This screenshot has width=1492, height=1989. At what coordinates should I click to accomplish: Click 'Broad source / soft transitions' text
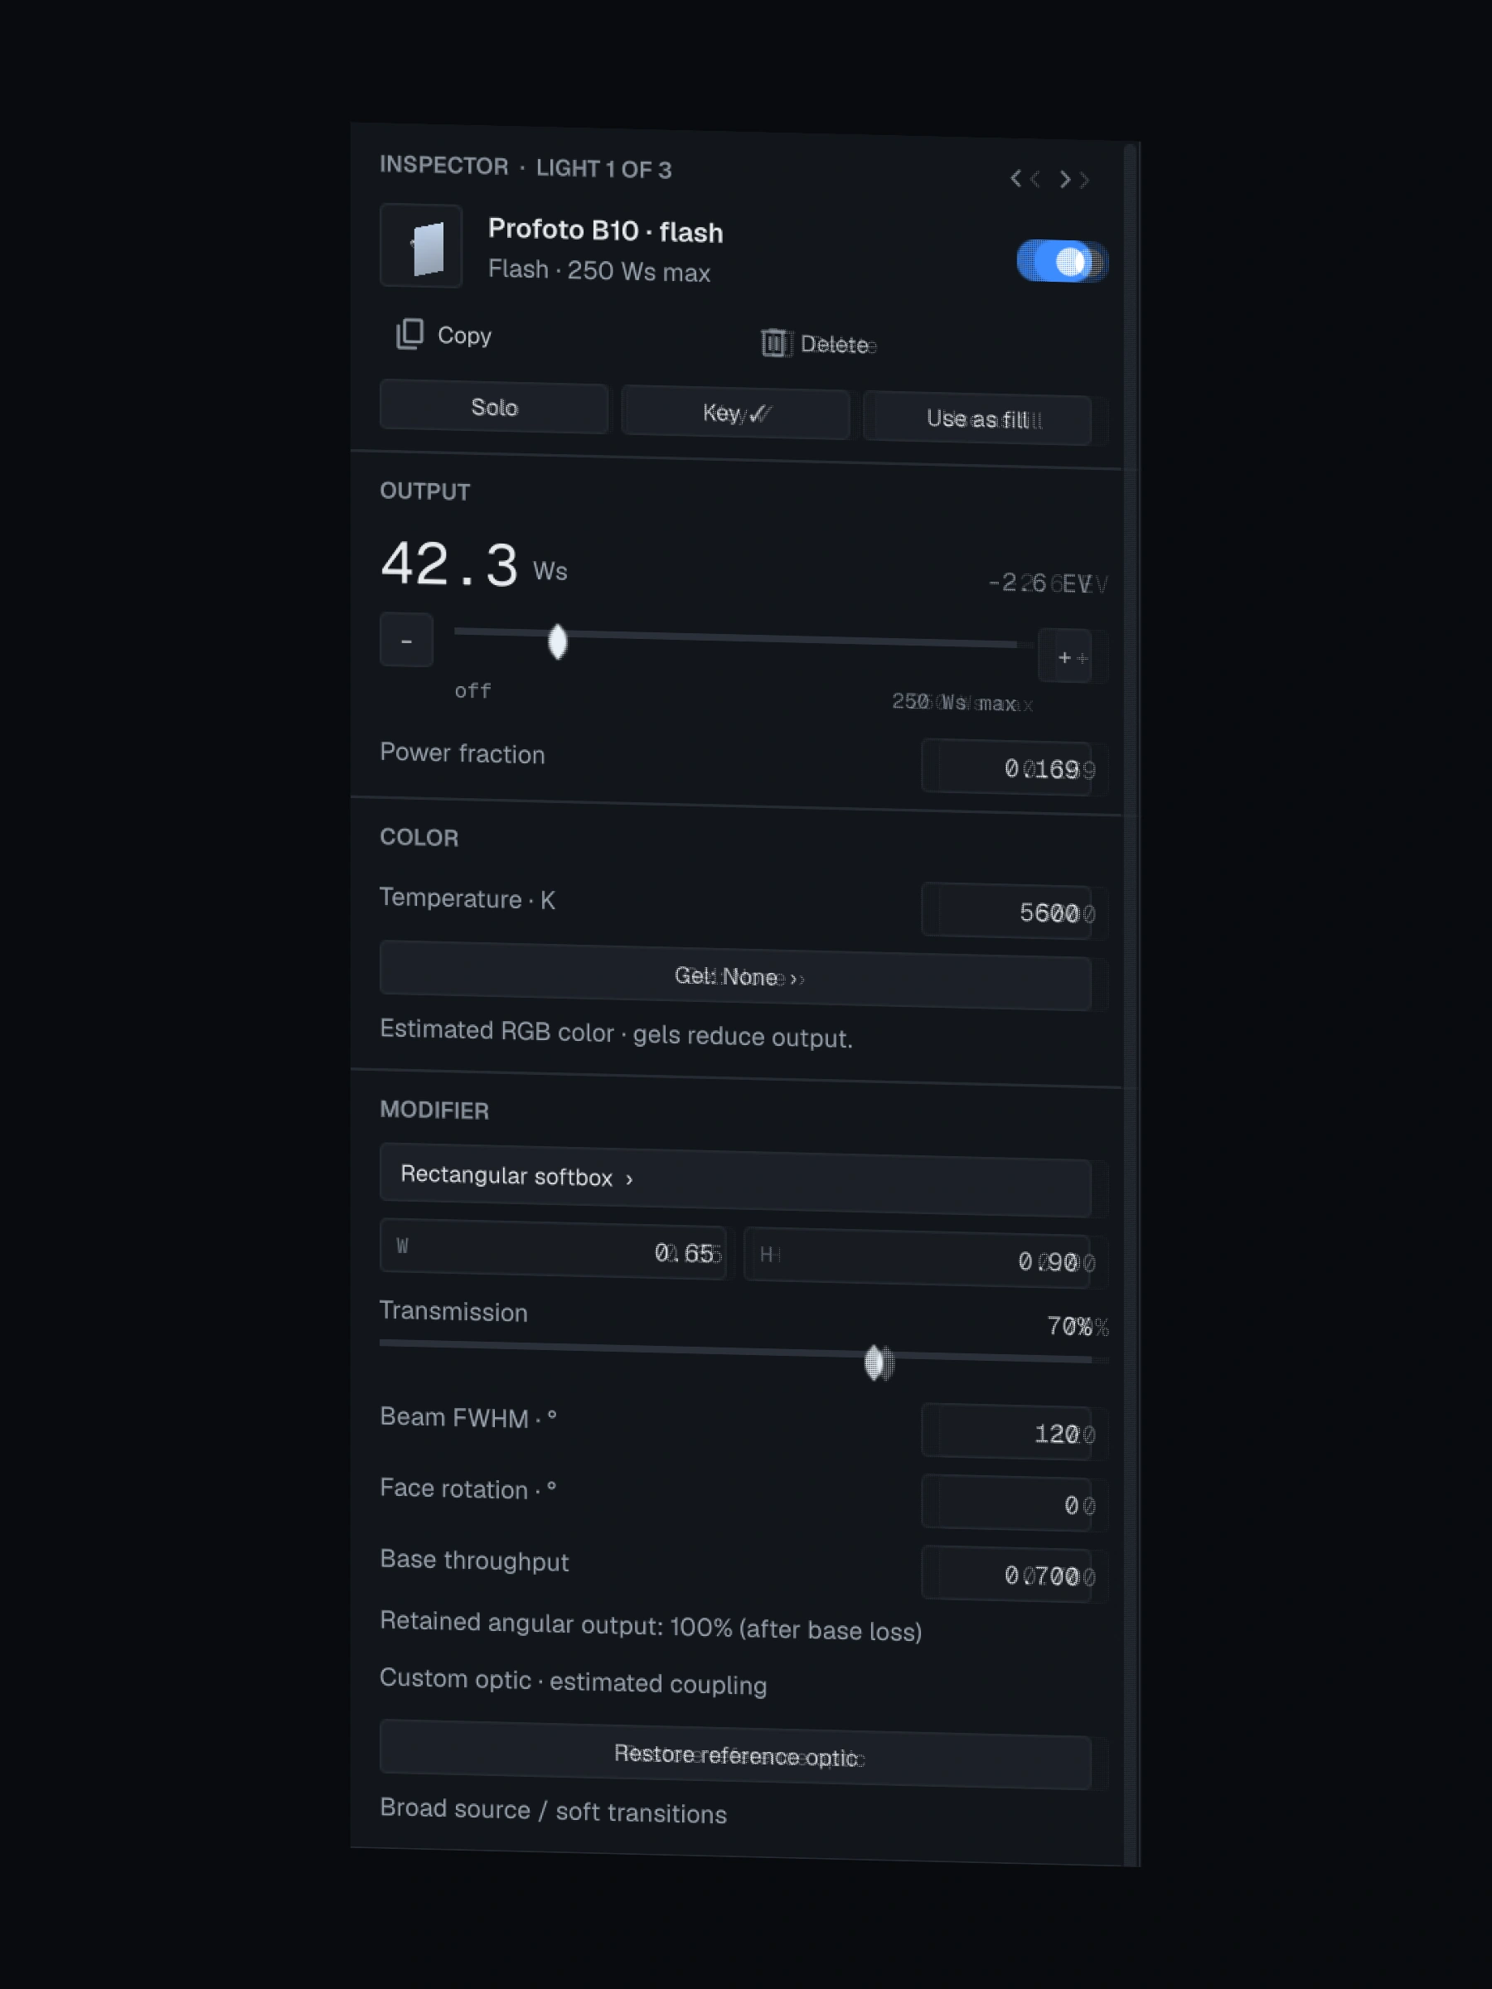pyautogui.click(x=553, y=1810)
